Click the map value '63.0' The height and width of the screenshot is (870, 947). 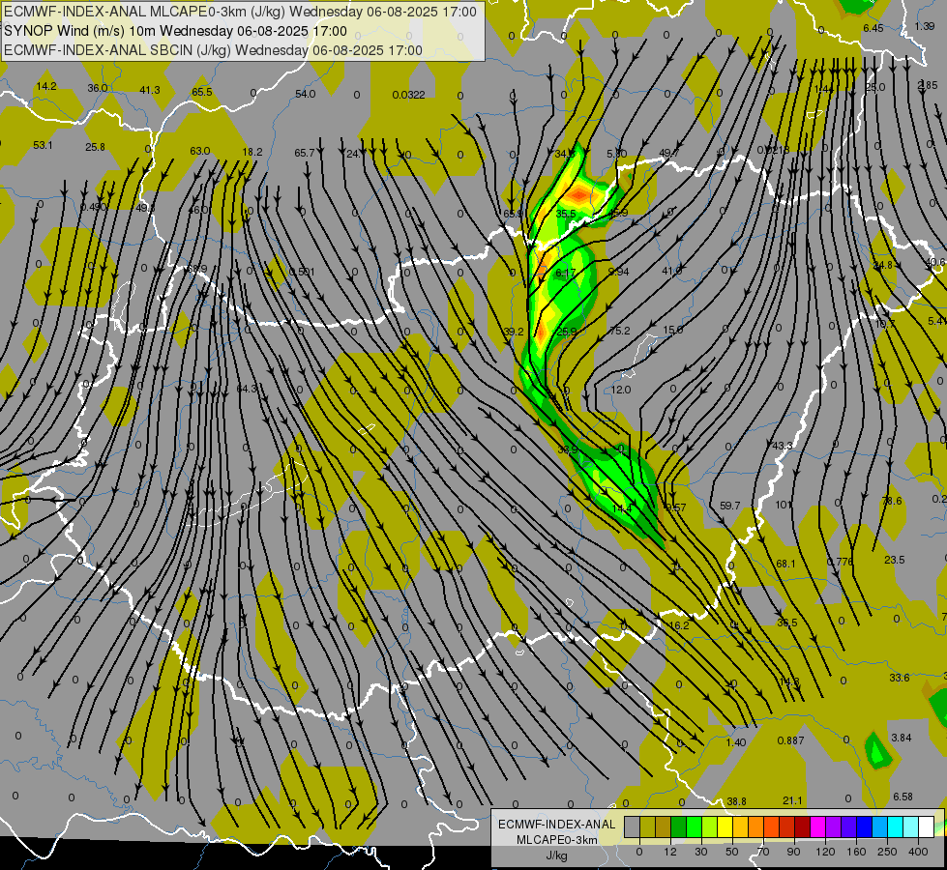coord(200,151)
